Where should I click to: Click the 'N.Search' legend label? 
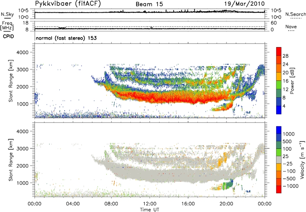[x=295, y=14]
